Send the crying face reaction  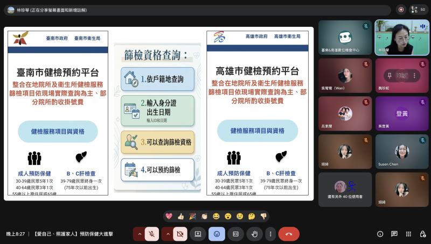coord(240,216)
